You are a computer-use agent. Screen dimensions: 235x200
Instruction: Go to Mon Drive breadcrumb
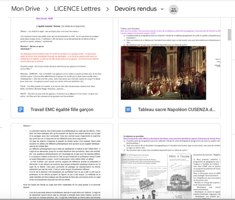point(26,9)
